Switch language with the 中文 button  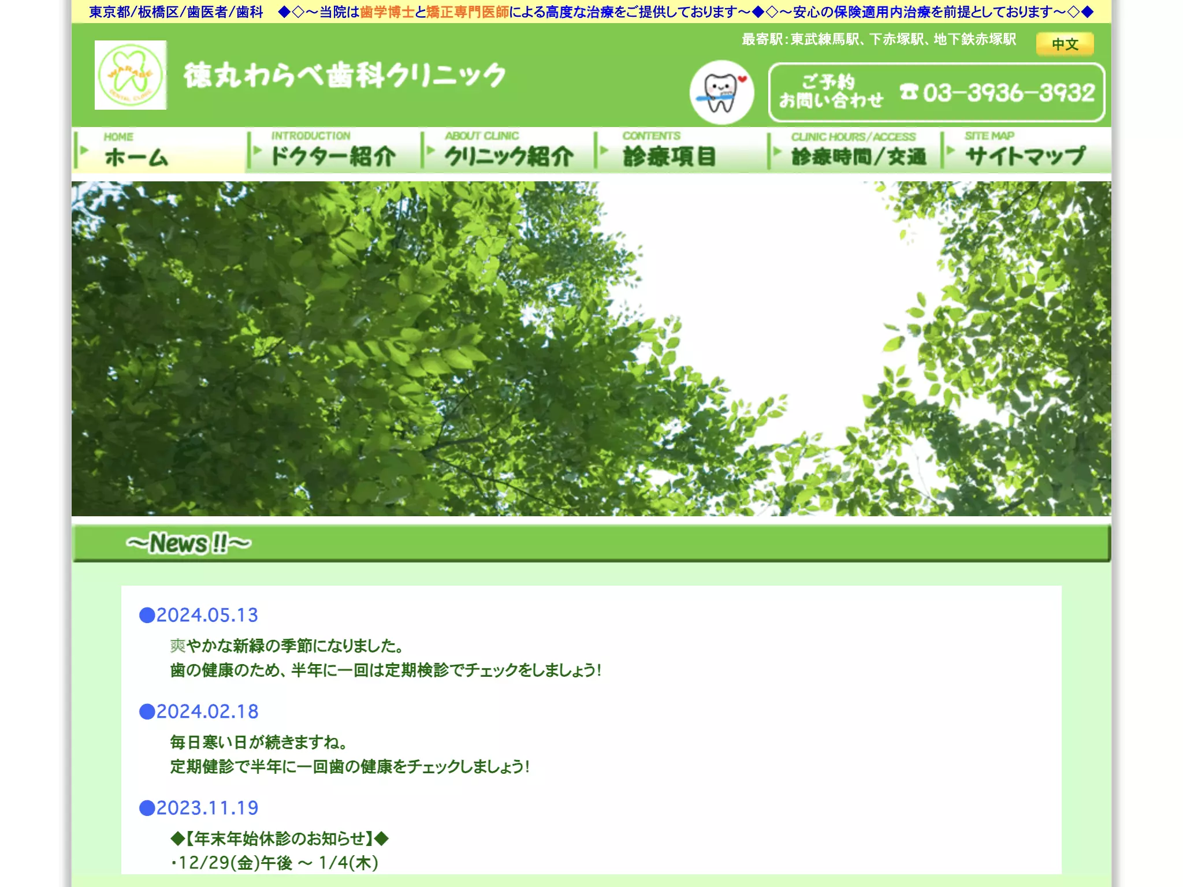[x=1065, y=44]
